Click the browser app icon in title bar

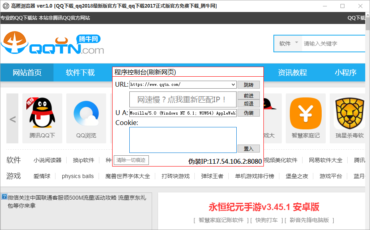coord(6,6)
